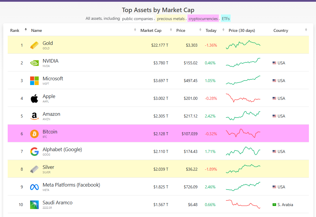Open the public companies category link

(x=137, y=19)
